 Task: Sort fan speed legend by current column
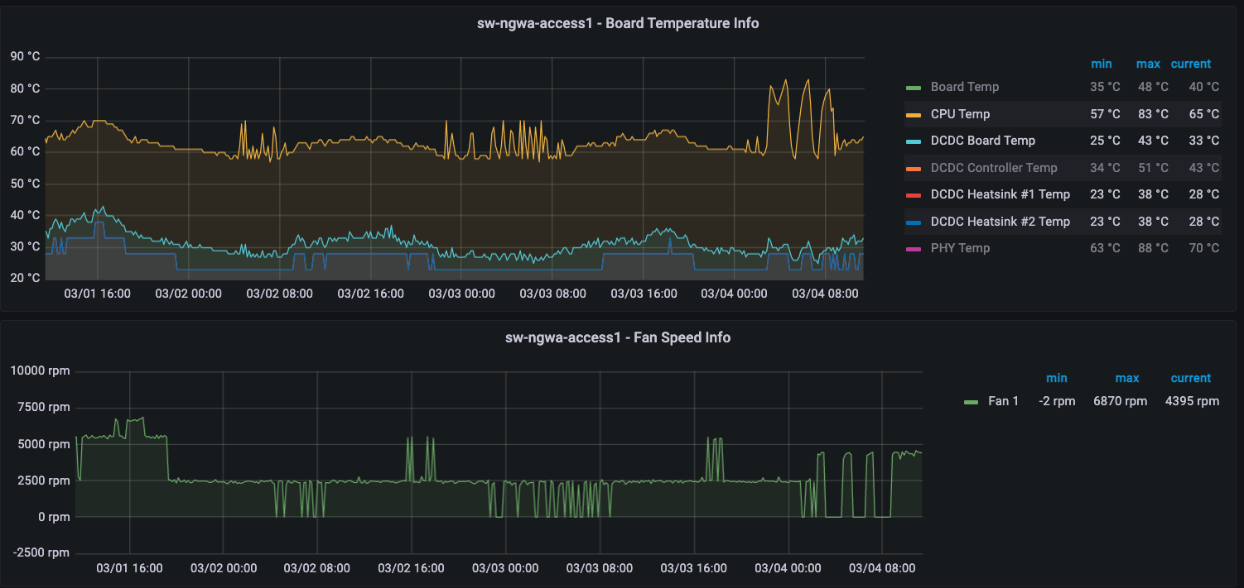[1190, 378]
